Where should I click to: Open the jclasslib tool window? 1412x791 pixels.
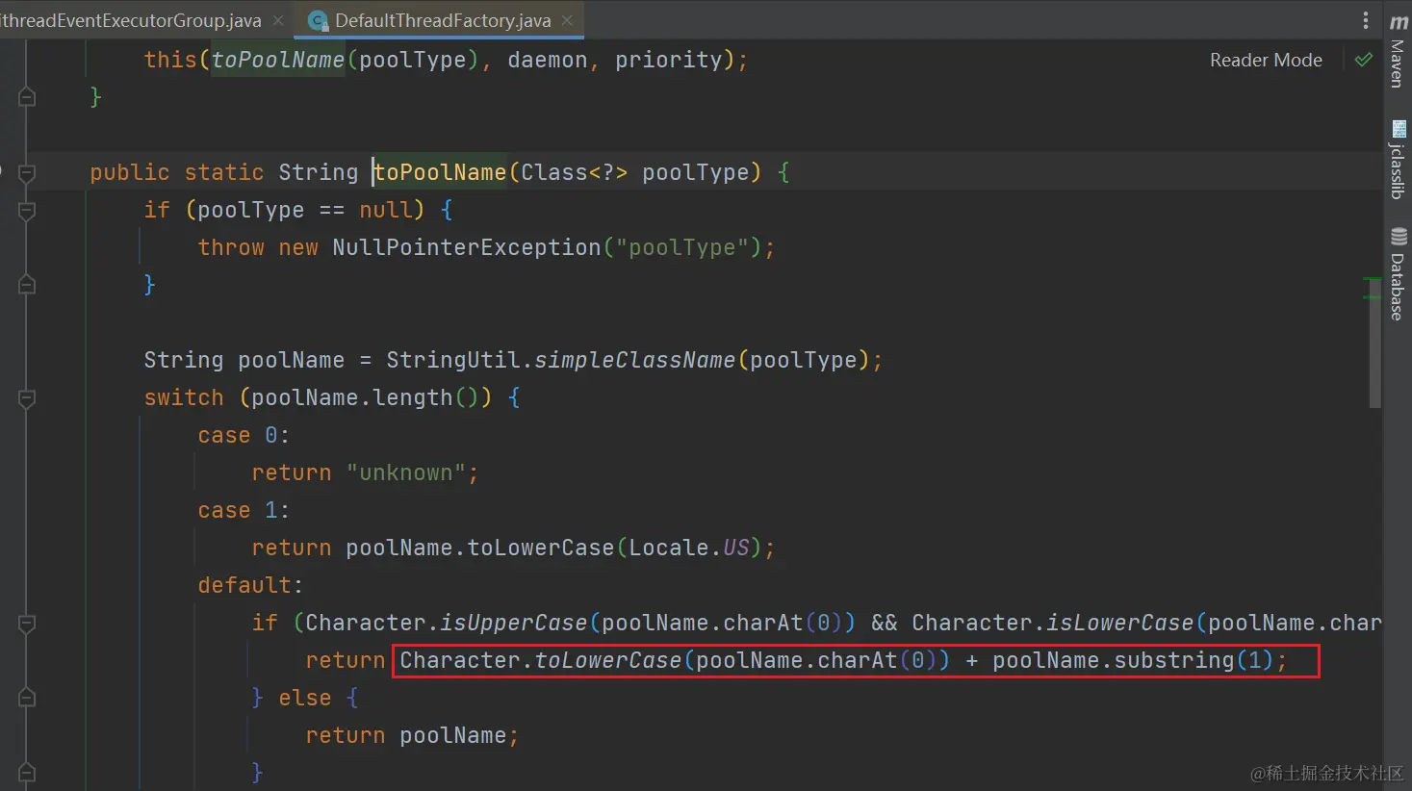point(1398,159)
